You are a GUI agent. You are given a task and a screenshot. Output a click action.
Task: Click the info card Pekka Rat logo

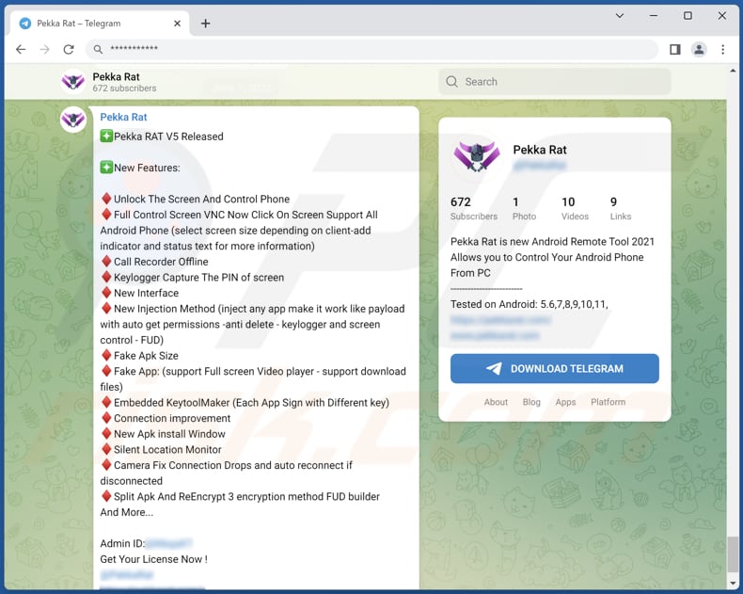point(477,155)
